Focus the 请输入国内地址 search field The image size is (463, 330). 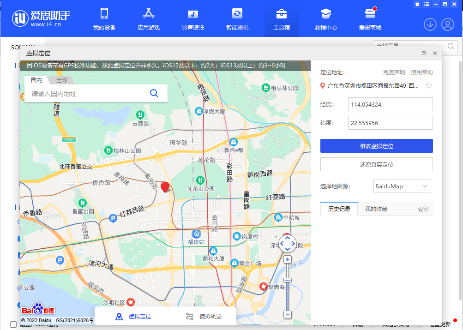point(82,94)
